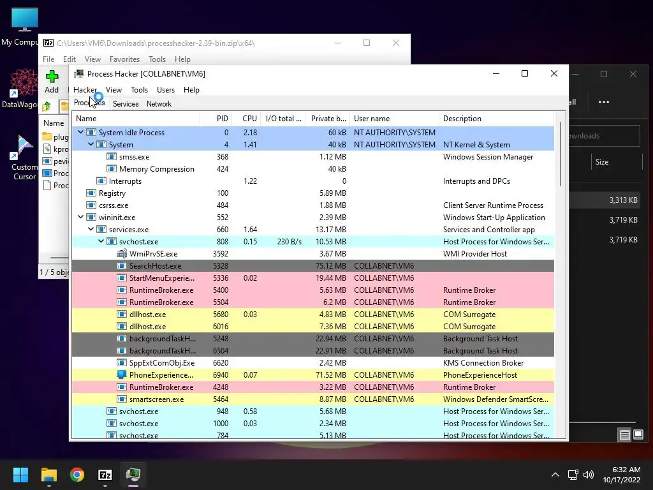The width and height of the screenshot is (653, 490).
Task: Collapse the wininit.exe tree node
Action: (x=80, y=217)
